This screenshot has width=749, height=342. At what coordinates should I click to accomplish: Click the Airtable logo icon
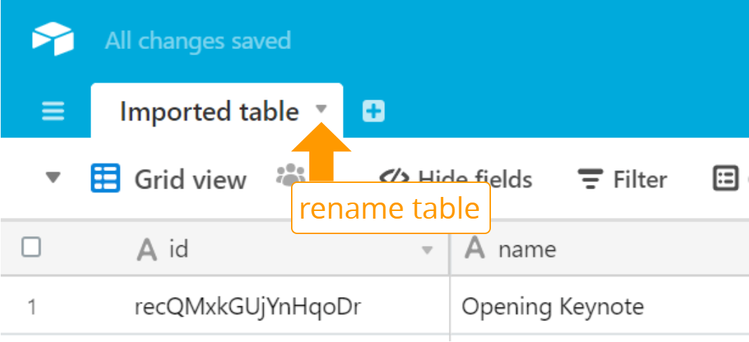point(53,39)
